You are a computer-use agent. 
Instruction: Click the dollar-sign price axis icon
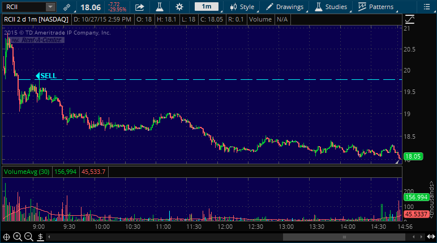39,236
